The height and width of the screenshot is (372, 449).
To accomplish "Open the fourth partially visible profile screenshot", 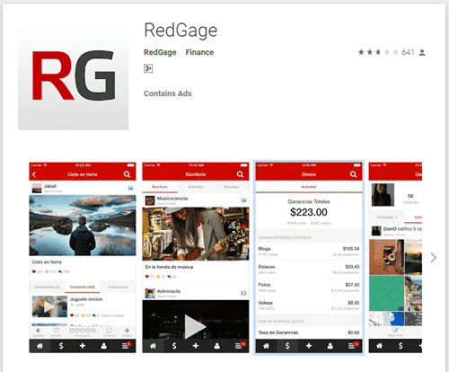I will click(x=395, y=258).
